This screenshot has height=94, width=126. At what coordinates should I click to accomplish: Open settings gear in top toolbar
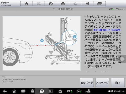point(51,4)
